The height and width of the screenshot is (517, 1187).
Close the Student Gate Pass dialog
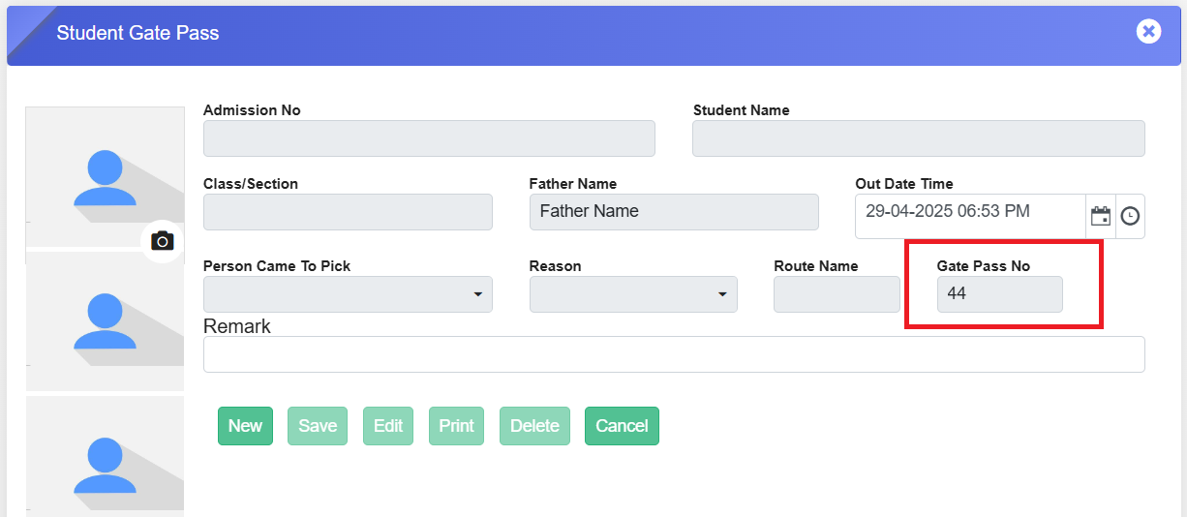click(1148, 32)
